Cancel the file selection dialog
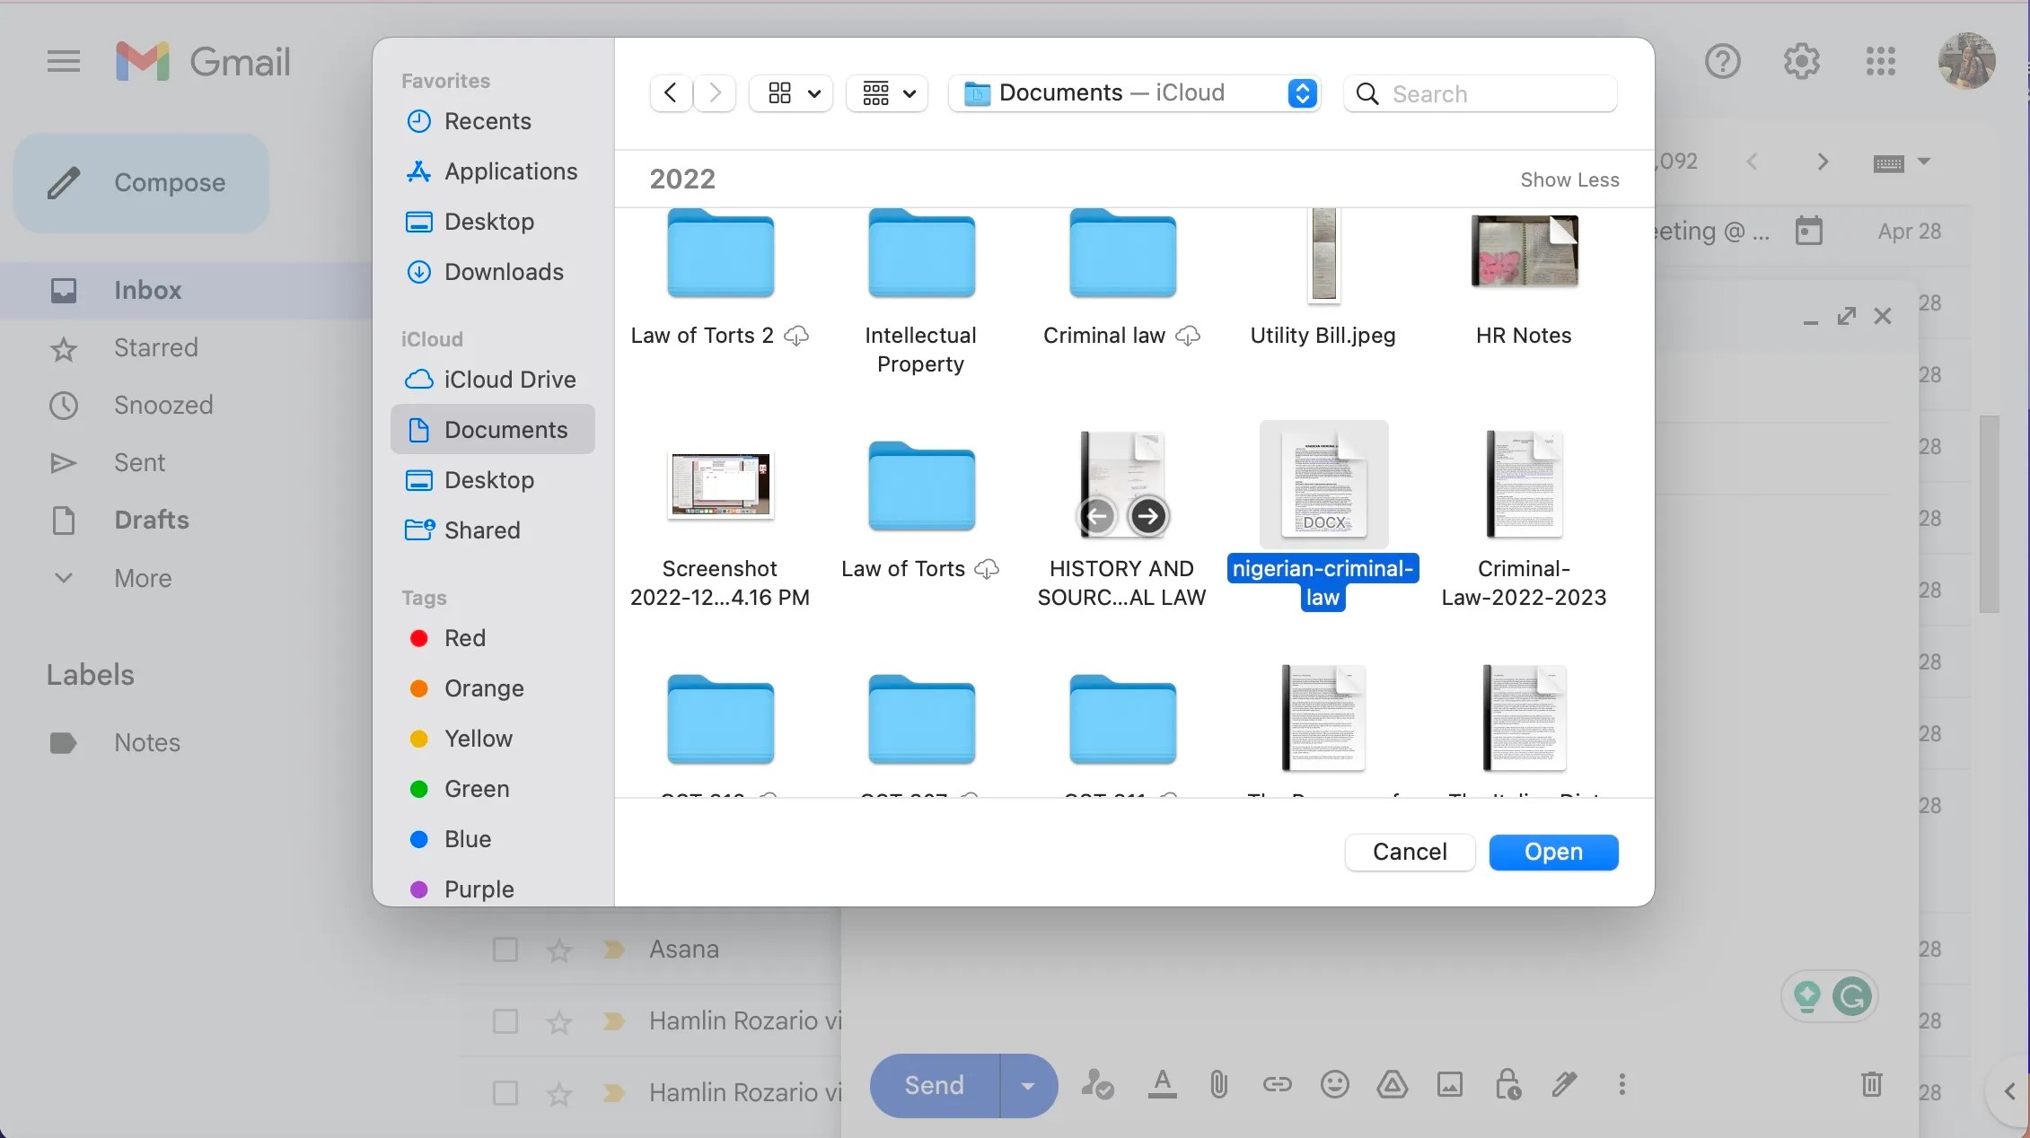 (1409, 852)
